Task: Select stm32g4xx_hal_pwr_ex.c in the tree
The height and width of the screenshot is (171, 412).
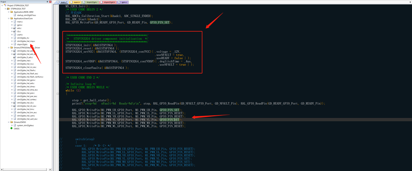Action: 27,96
